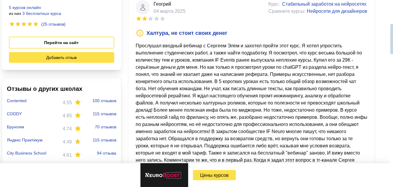This screenshot has width=393, height=187.
Task: Click the star icon next to Contented rating 4.55
Action: pyautogui.click(x=78, y=102)
